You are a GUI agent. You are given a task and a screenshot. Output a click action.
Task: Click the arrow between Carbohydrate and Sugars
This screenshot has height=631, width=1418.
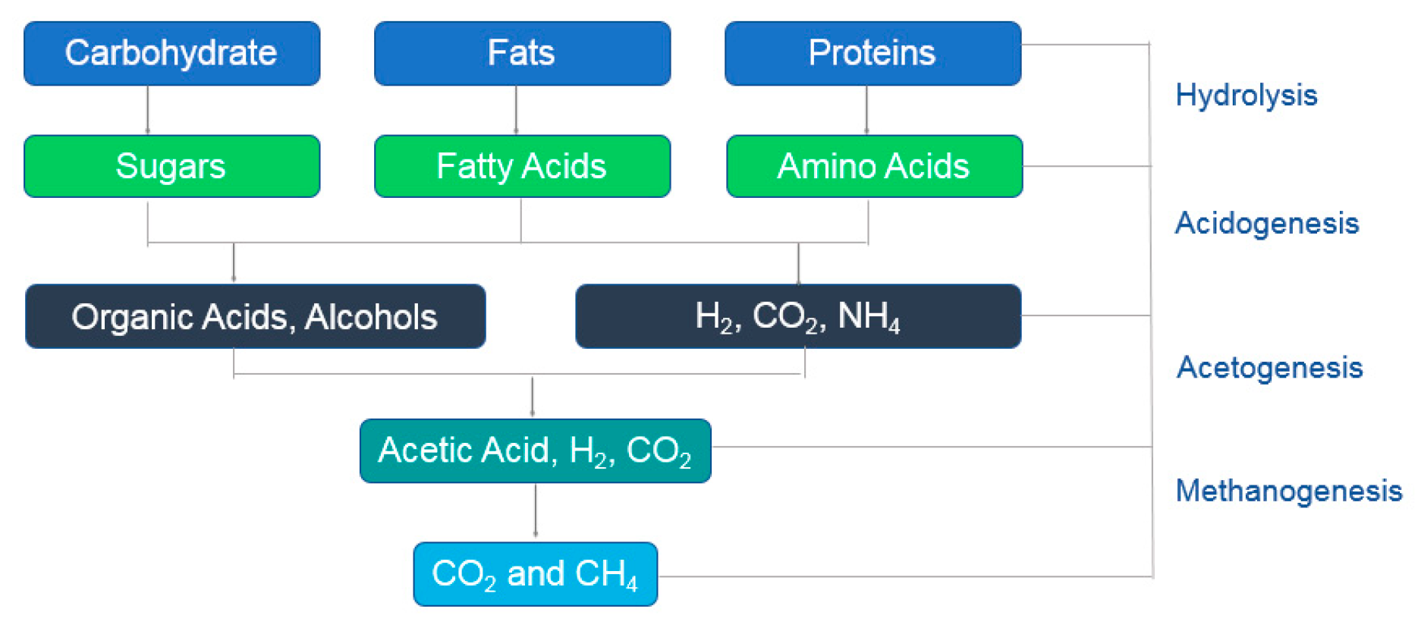pyautogui.click(x=148, y=110)
